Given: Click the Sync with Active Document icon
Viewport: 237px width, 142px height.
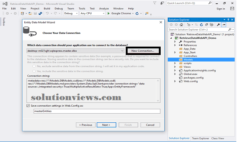Looking at the screenshot, I should [x=196, y=25].
